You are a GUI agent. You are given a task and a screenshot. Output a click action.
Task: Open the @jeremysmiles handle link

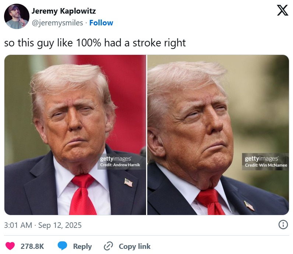click(57, 23)
